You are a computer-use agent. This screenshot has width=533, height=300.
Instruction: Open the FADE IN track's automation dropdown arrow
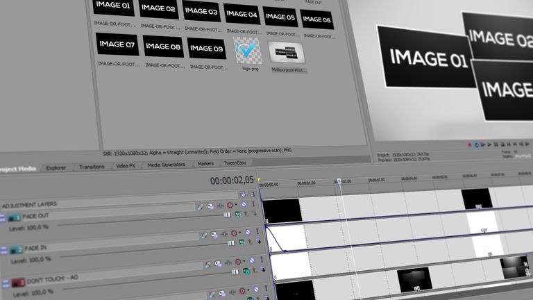[x=240, y=233]
